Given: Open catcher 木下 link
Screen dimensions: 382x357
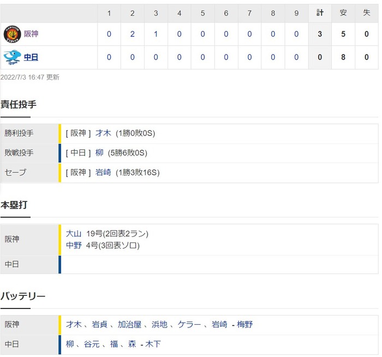Looking at the screenshot, I should 153,344.
